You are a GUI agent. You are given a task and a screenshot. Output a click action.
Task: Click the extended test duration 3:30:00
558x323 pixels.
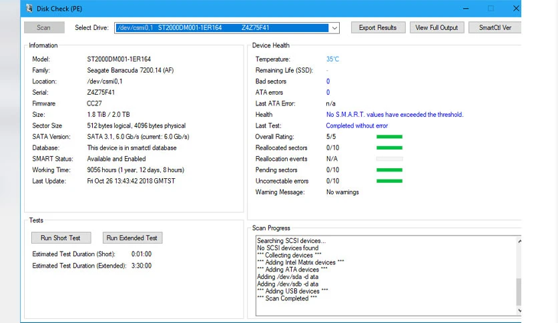click(x=142, y=266)
